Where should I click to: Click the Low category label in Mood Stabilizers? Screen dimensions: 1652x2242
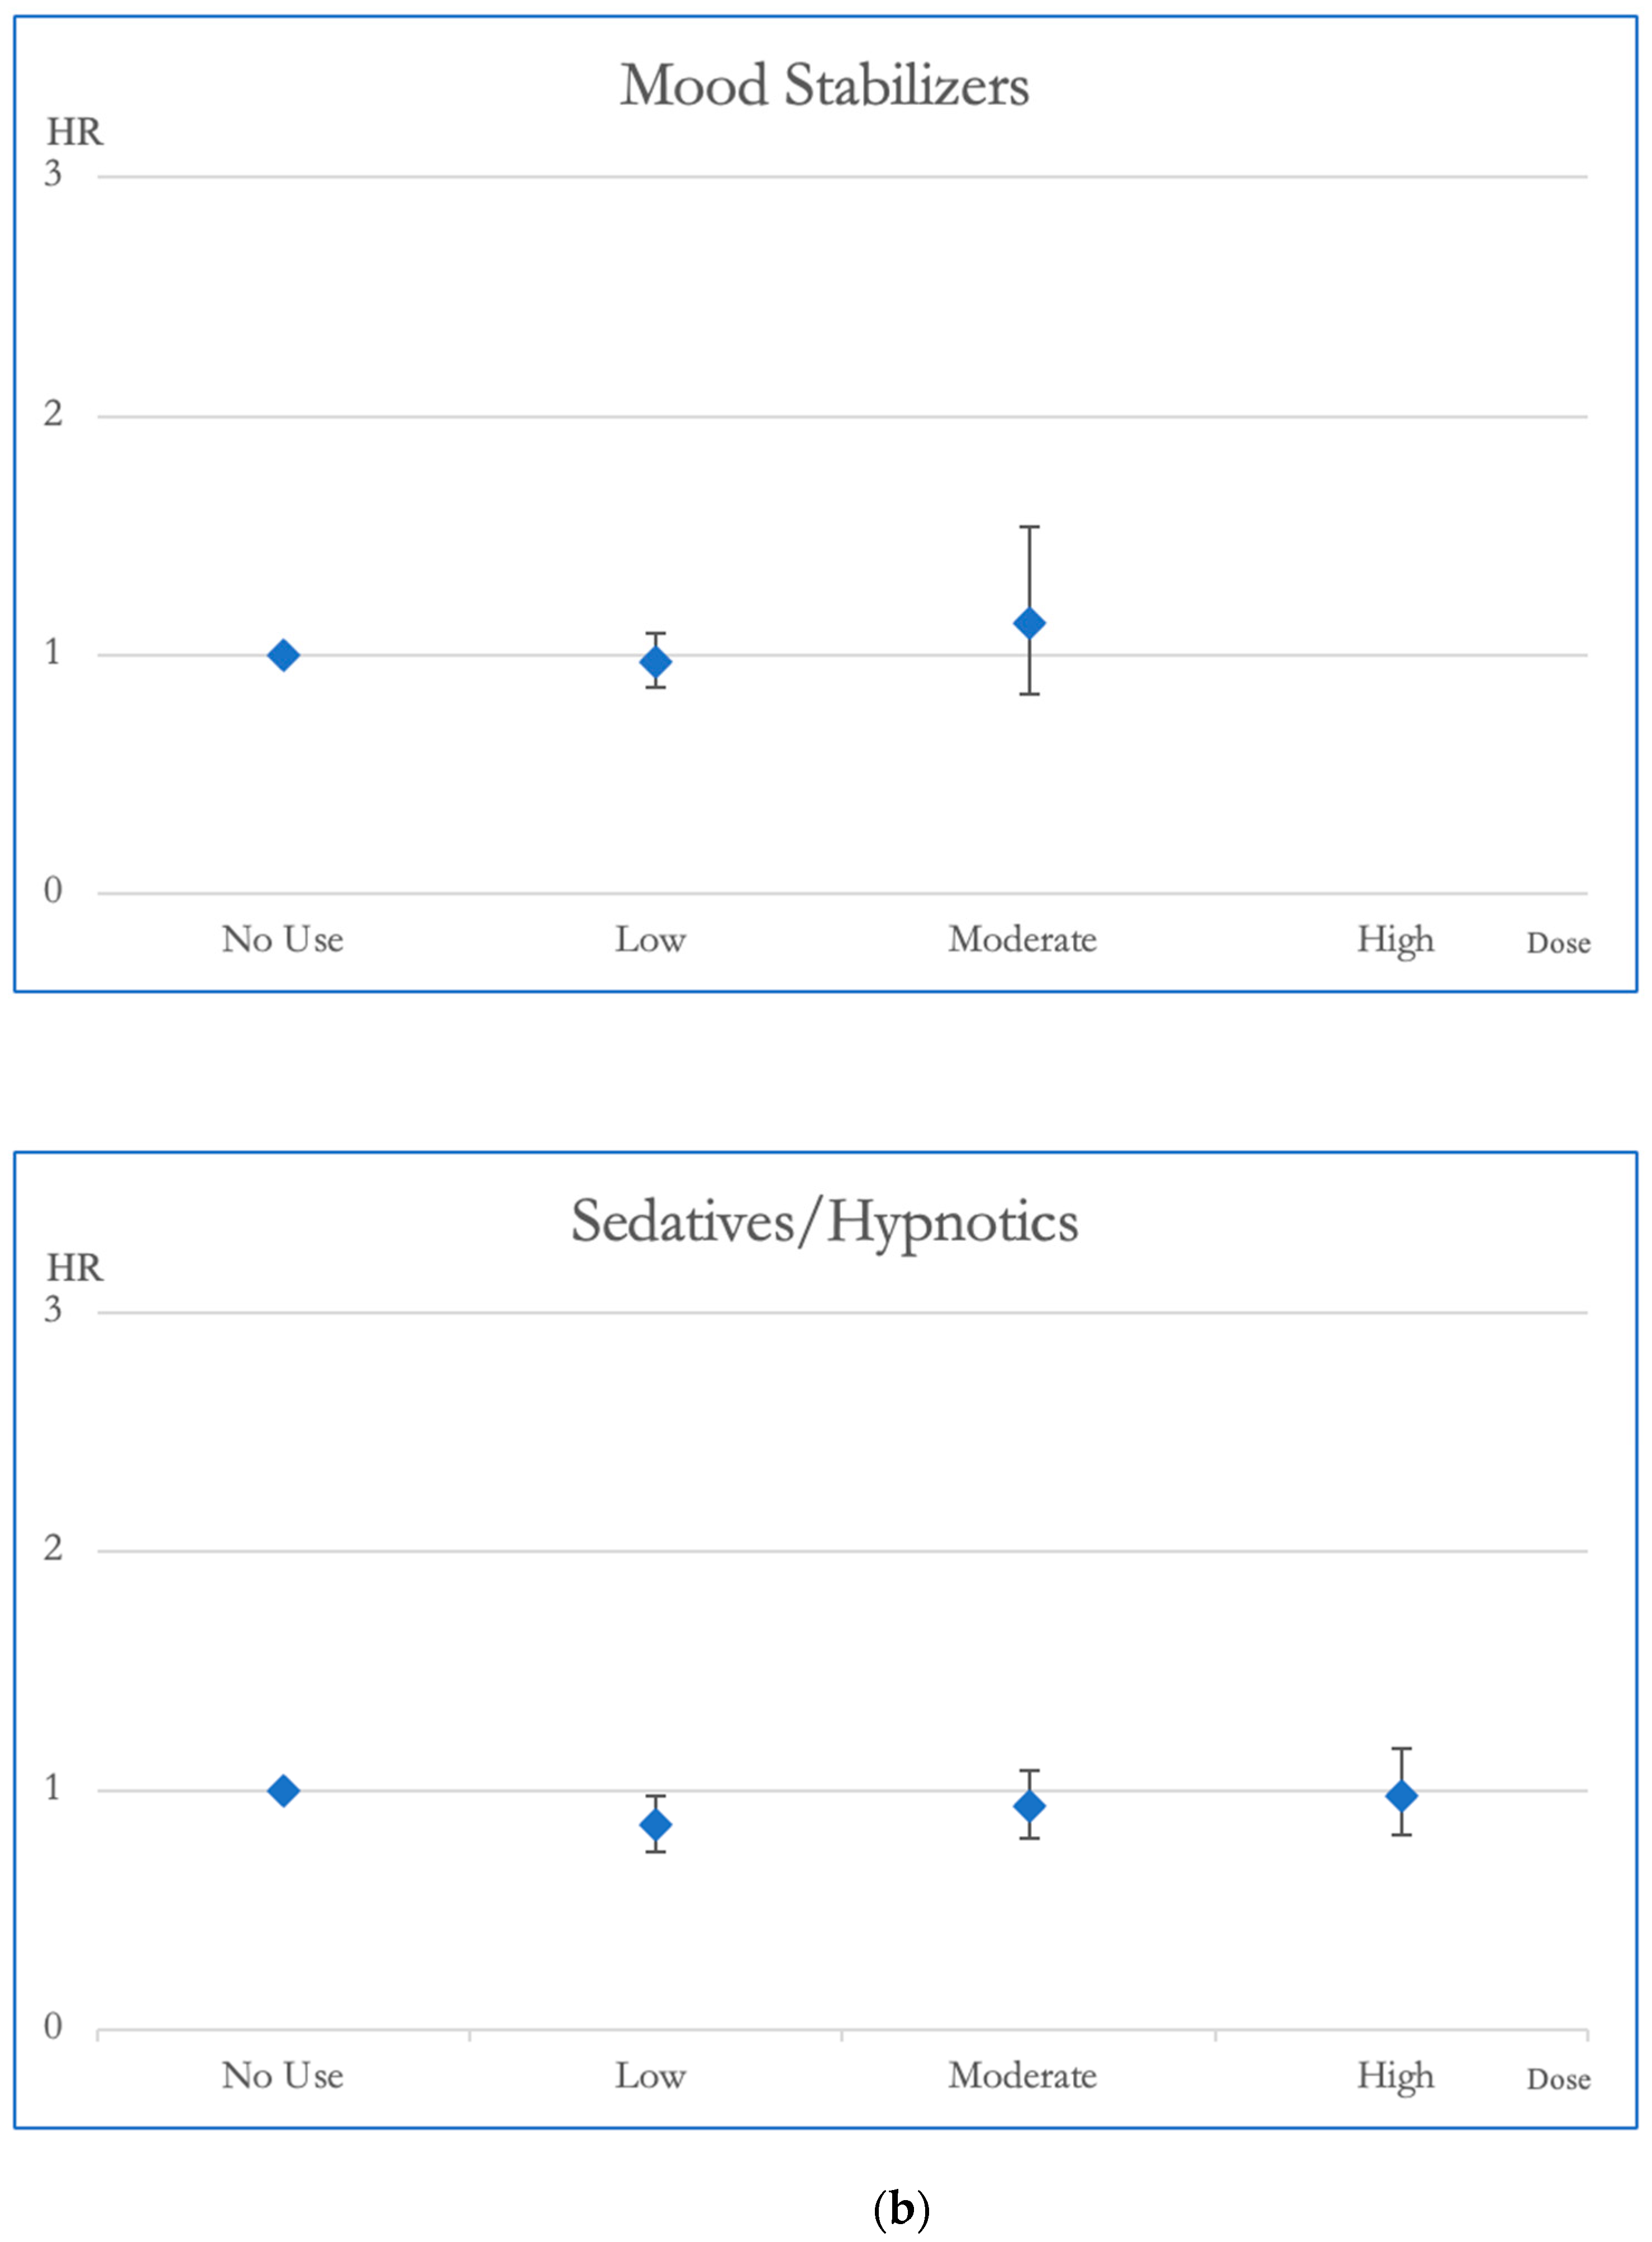click(x=650, y=940)
